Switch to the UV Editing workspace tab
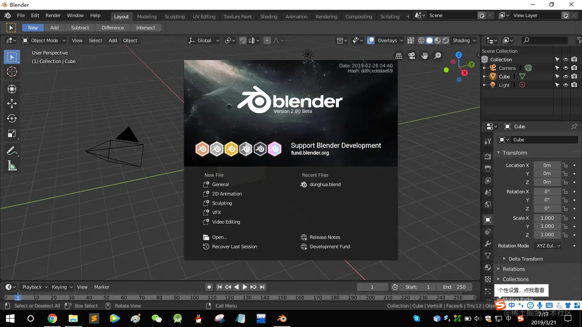Viewport: 582px width, 327px height. (x=204, y=17)
